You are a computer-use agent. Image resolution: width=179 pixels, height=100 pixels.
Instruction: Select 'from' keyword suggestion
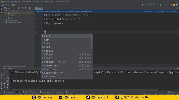[x=66, y=43]
